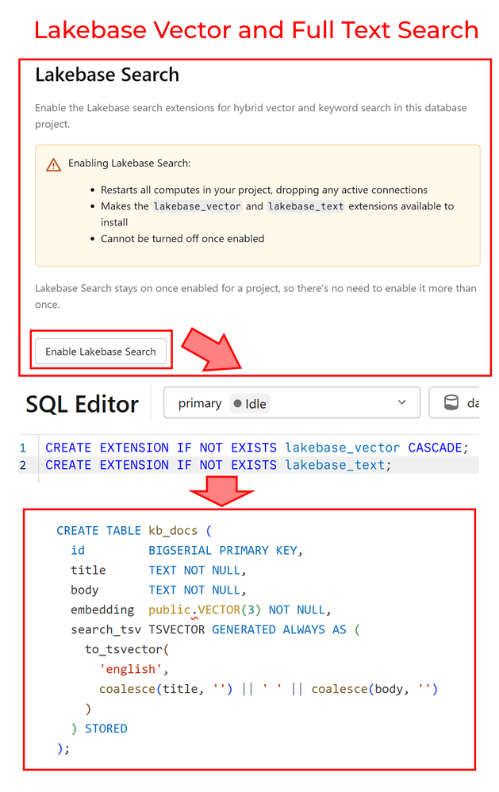Click the lakebase_vector code label in warning

click(198, 206)
